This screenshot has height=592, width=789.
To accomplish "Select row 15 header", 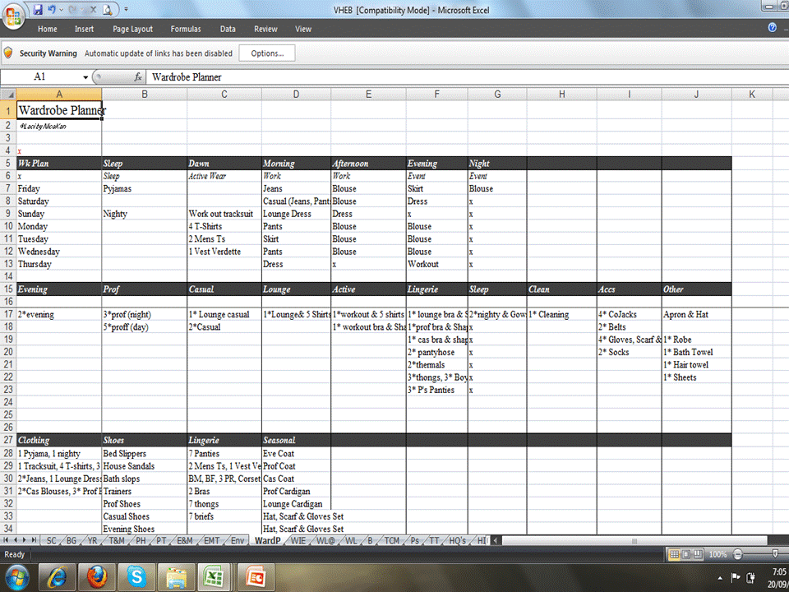I will tap(8, 289).
